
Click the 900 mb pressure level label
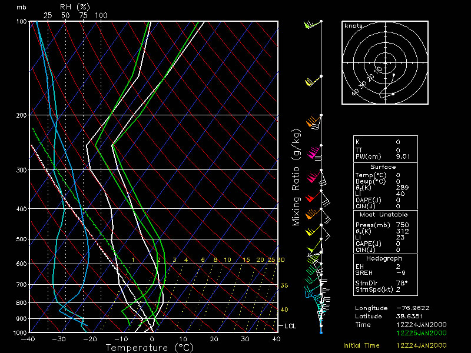pos(21,319)
